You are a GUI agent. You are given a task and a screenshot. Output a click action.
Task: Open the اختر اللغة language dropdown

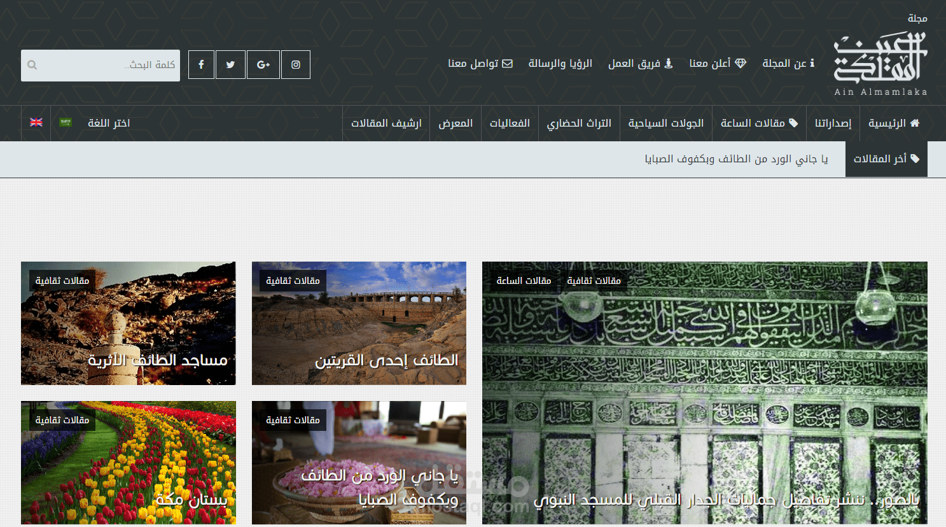109,123
